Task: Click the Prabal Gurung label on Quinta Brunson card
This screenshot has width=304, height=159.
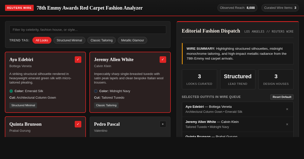Action: 20,131
